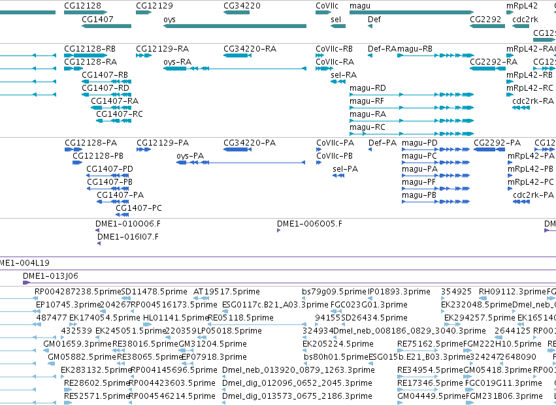The image size is (556, 406).
Task: Open protein mRpL42-PB
Action: [531, 169]
